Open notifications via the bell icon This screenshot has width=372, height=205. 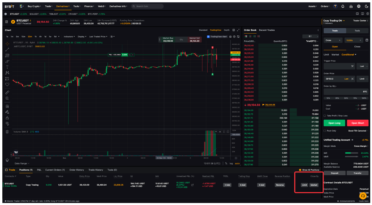tap(343, 6)
